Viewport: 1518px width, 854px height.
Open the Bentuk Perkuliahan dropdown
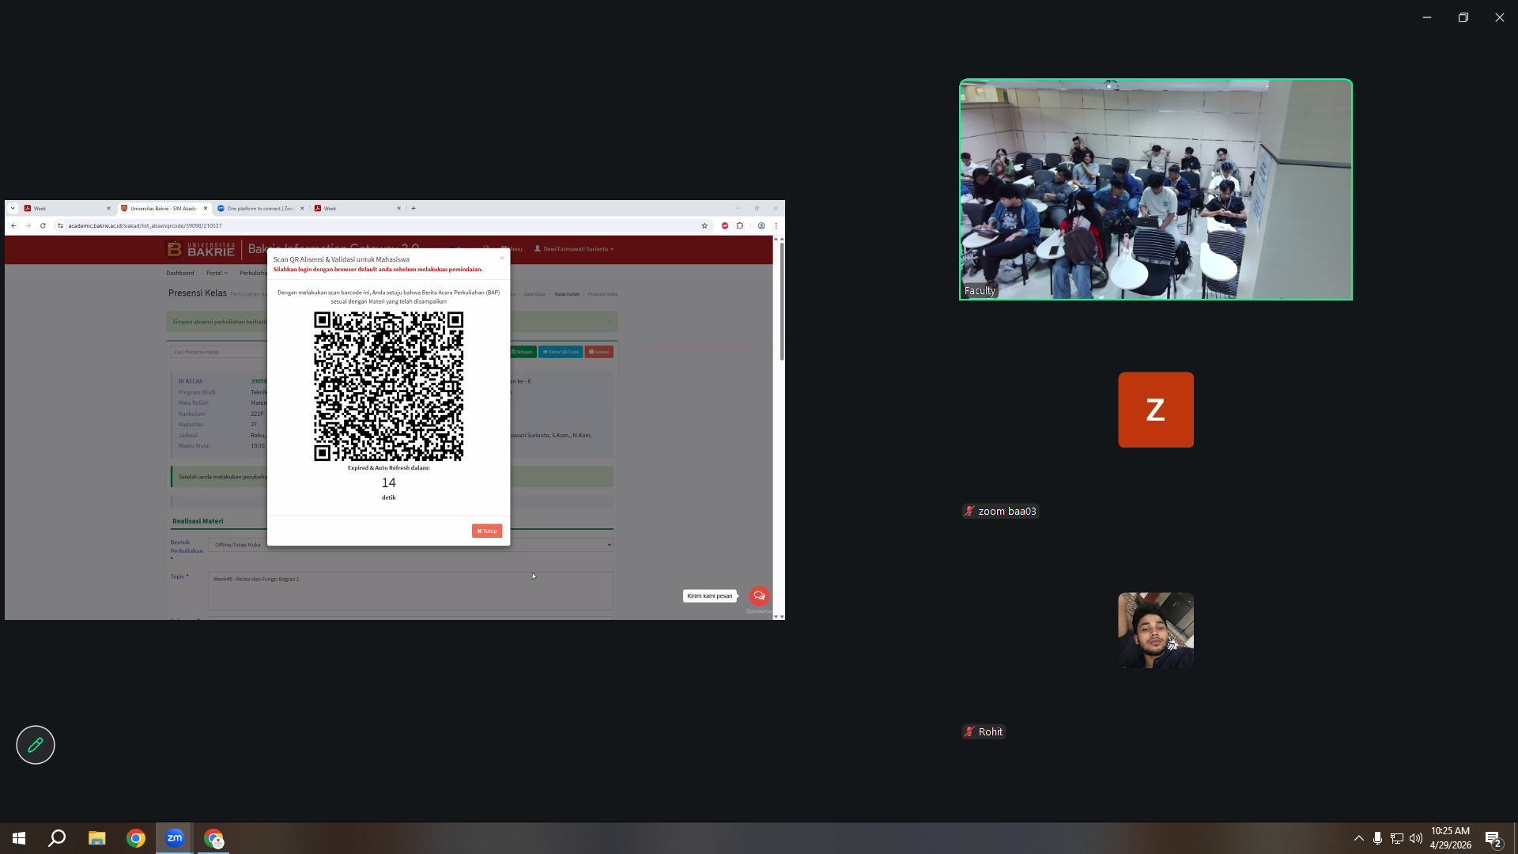410,545
